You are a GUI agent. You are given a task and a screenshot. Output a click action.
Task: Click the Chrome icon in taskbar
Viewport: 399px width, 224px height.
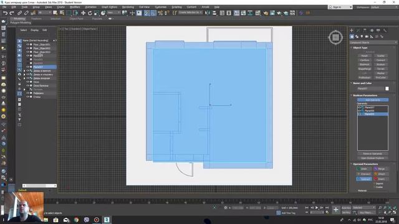[76, 220]
